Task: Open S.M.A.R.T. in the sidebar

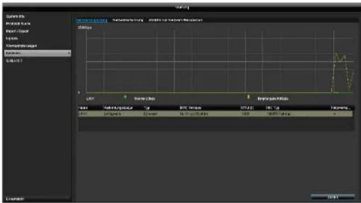Action: coord(14,60)
